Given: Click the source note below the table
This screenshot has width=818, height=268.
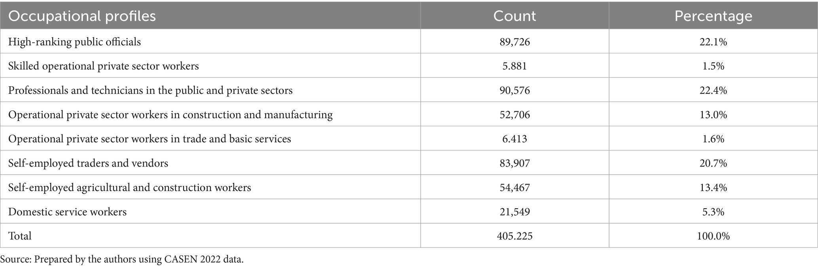Looking at the screenshot, I should (122, 260).
